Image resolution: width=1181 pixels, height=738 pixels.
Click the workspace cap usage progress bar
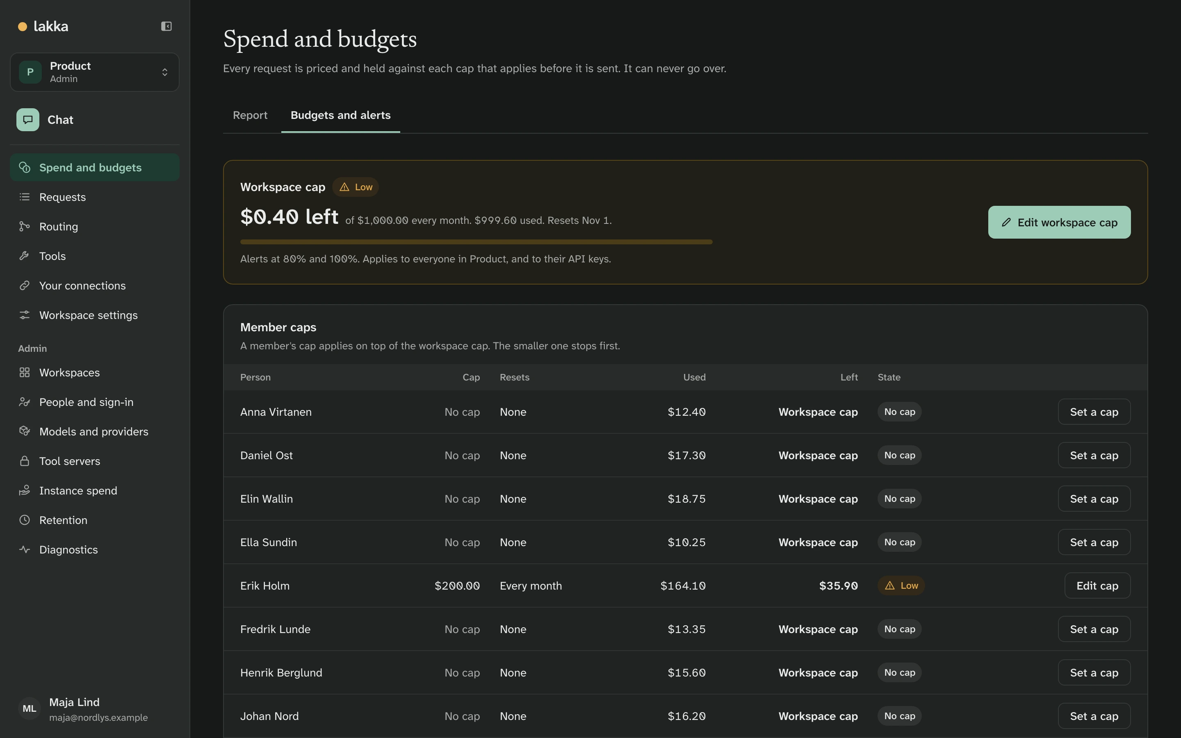(477, 242)
